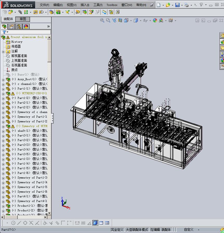224x233 pixels.
Task: Toggle the shaded with edges display button
Action: (x=95, y=223)
